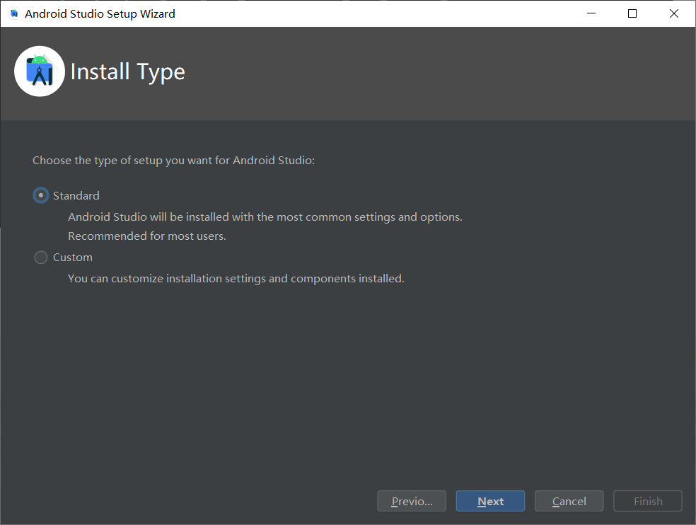This screenshot has width=696, height=525.
Task: Close the Android Studio Setup Wizard
Action: [x=674, y=13]
